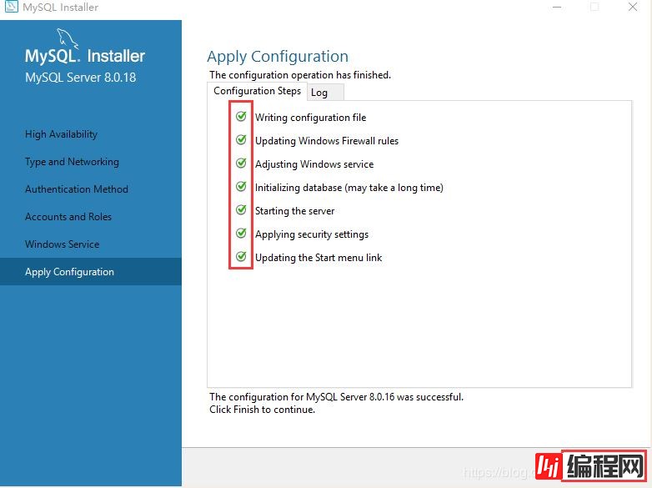Image resolution: width=652 pixels, height=488 pixels.
Task: Click 'The configuration operation has finished.' text
Action: [300, 75]
